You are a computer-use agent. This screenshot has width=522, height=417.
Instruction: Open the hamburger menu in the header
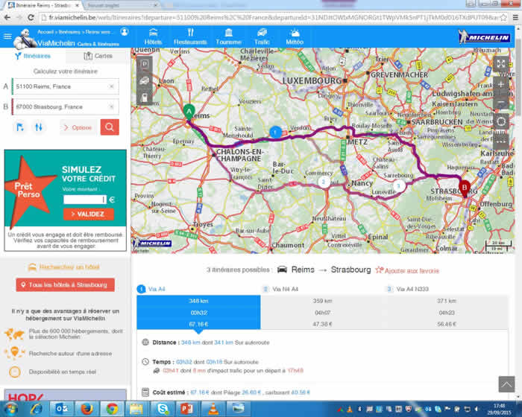[7, 36]
